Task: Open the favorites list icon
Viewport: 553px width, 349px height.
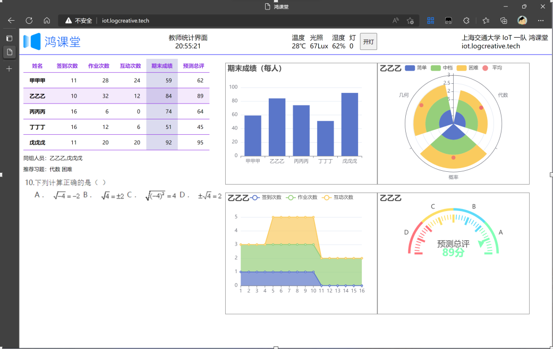Action: [x=486, y=21]
